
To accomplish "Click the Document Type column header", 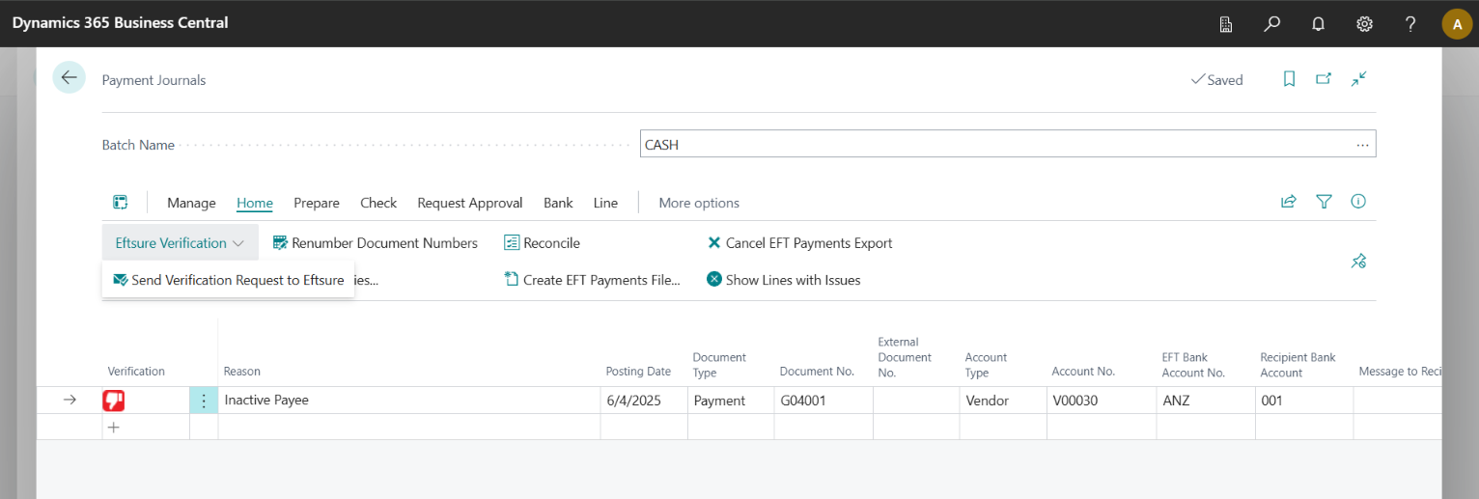I will 719,364.
